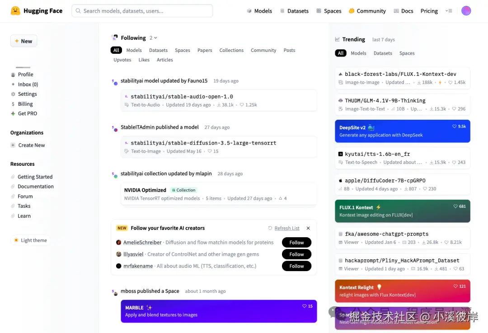
Task: Open the user avatar profile icon
Action: pyautogui.click(x=466, y=11)
